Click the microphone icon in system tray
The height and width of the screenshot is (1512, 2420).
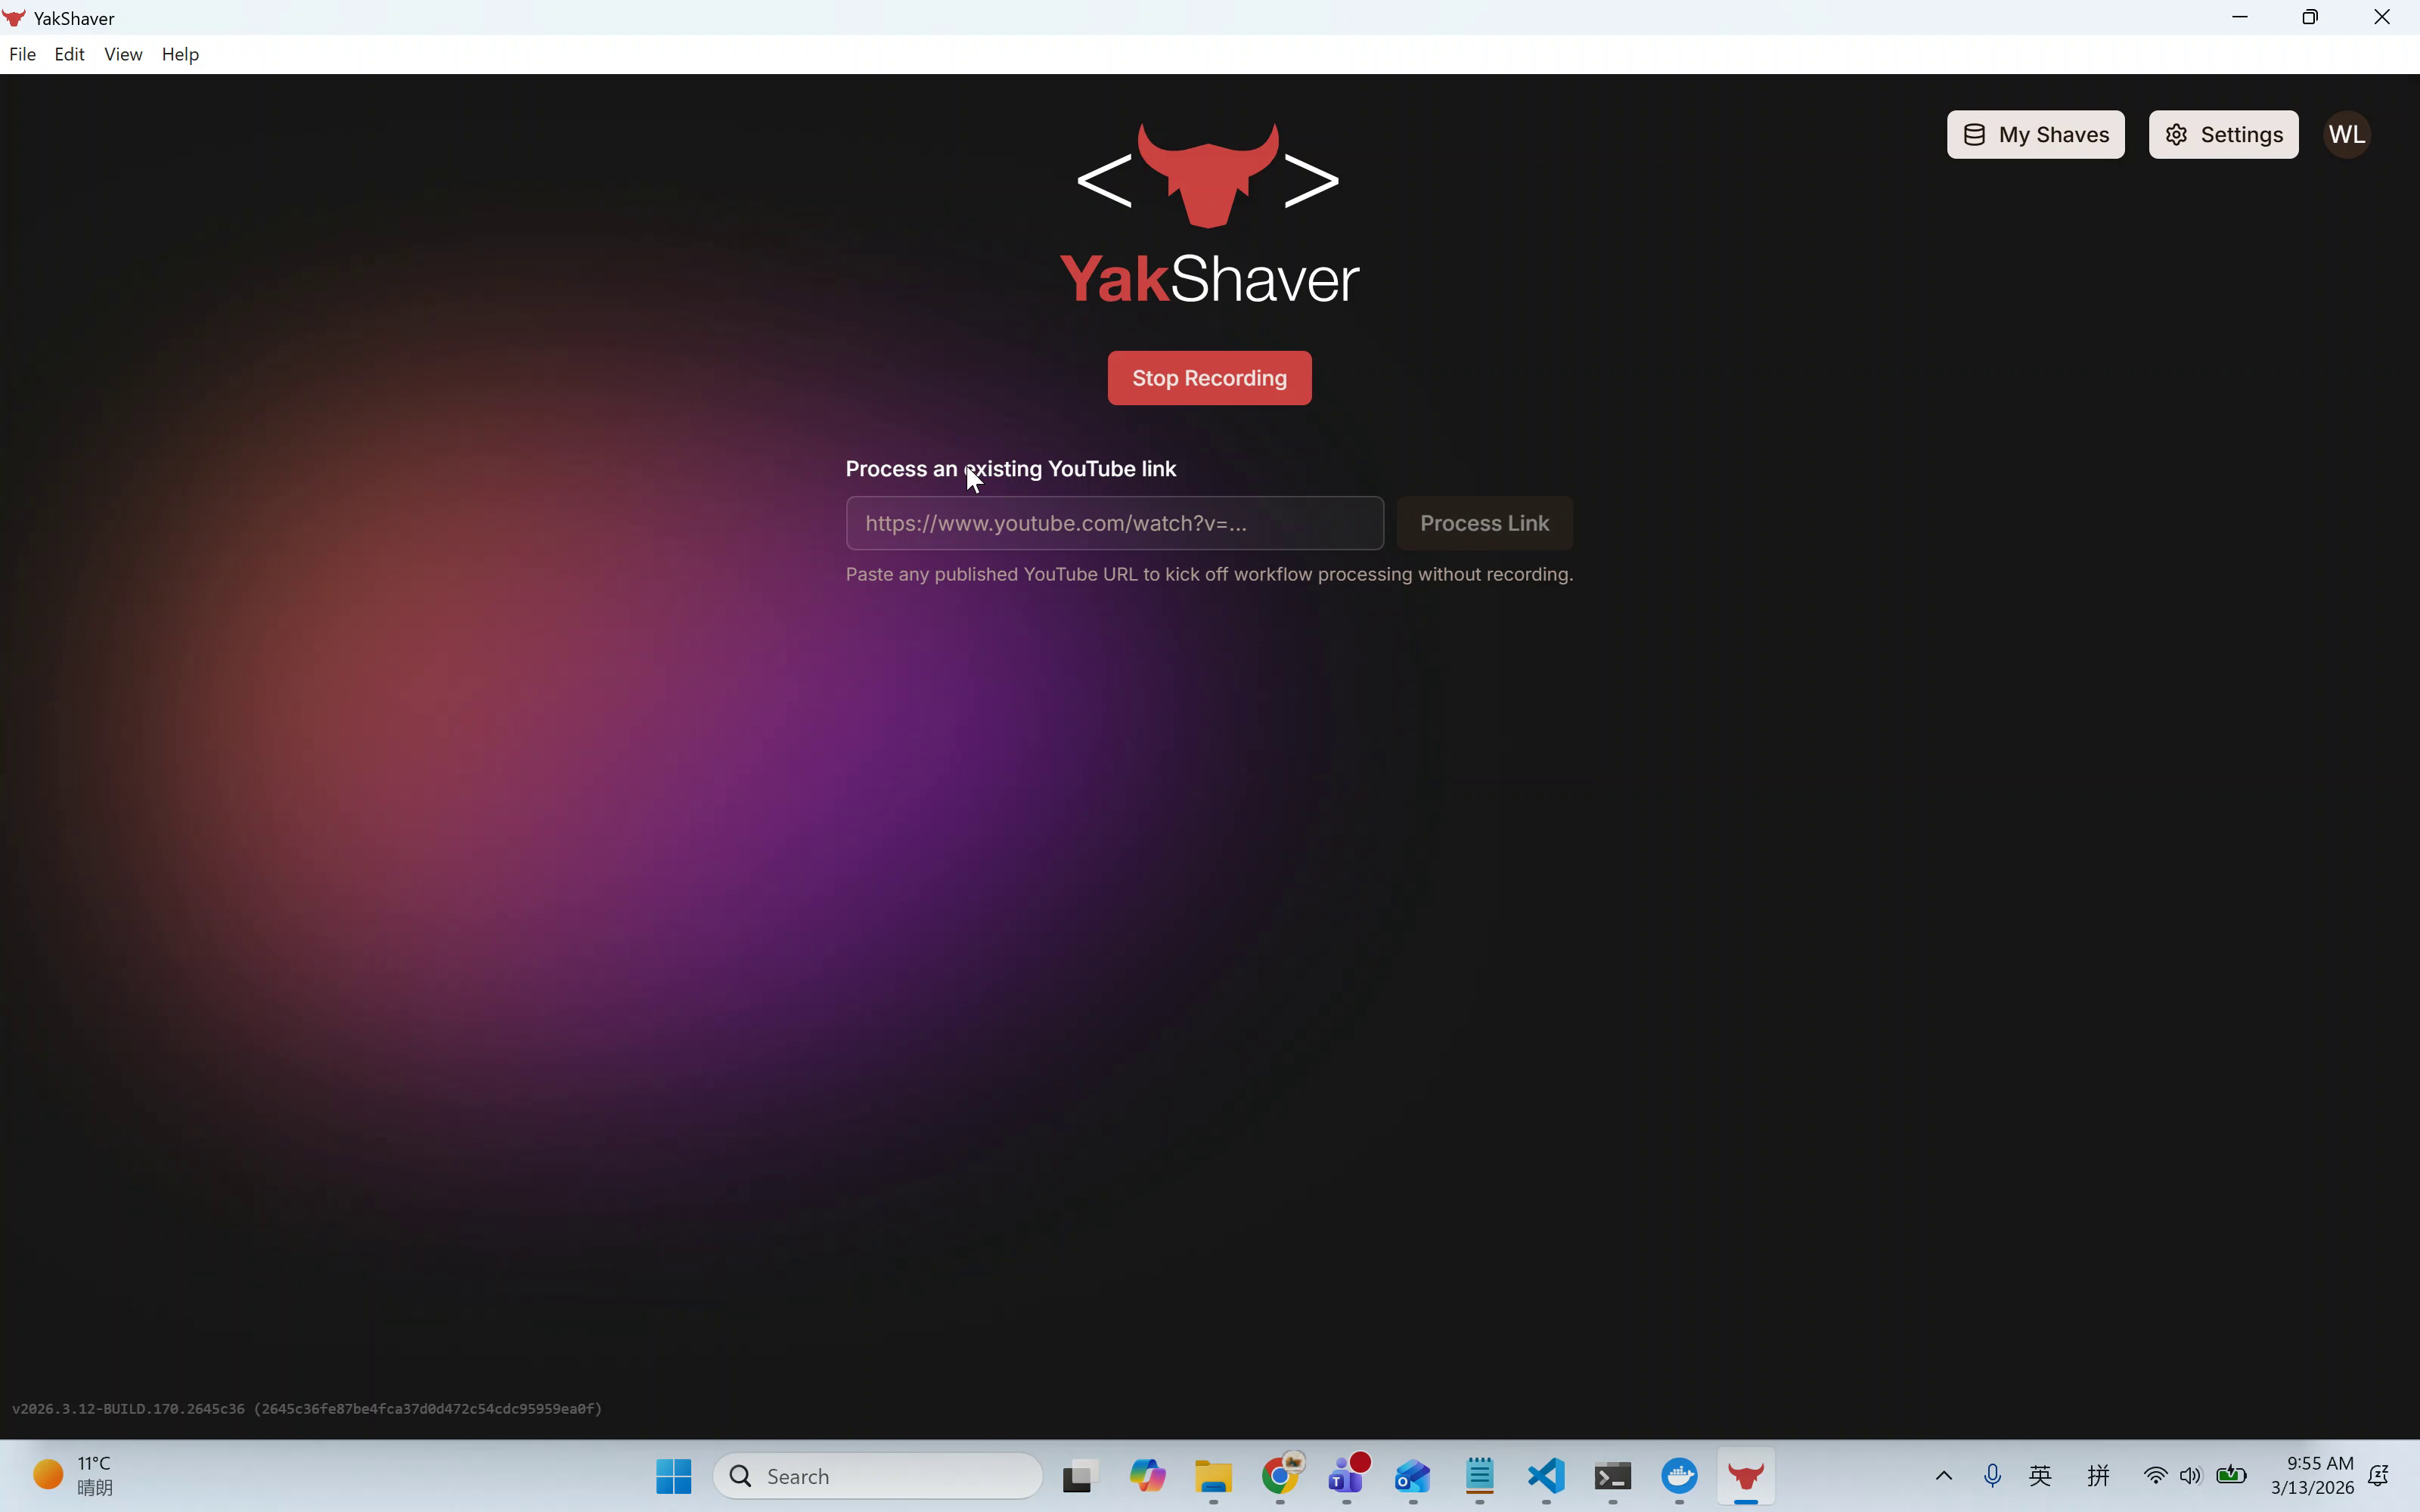[x=1992, y=1476]
